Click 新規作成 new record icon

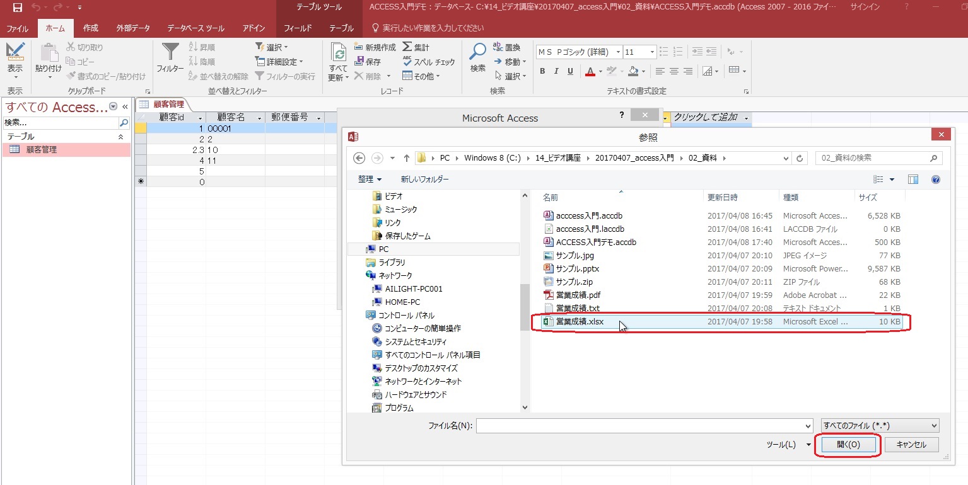[x=359, y=47]
